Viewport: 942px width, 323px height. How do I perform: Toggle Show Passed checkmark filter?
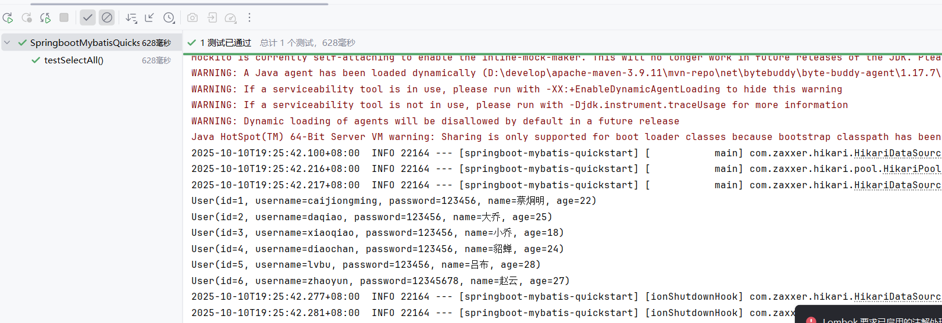click(88, 18)
